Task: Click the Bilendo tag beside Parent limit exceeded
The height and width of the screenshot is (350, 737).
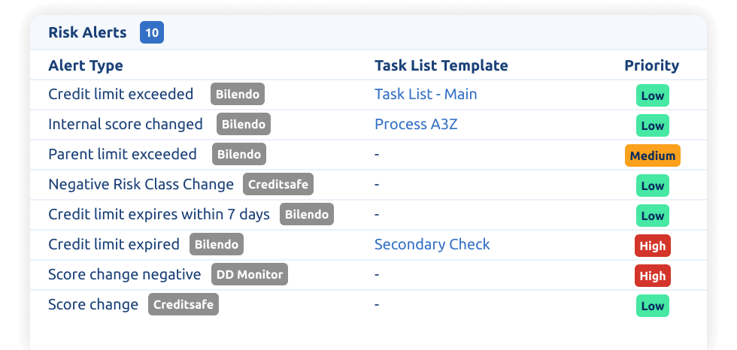Action: 239,155
